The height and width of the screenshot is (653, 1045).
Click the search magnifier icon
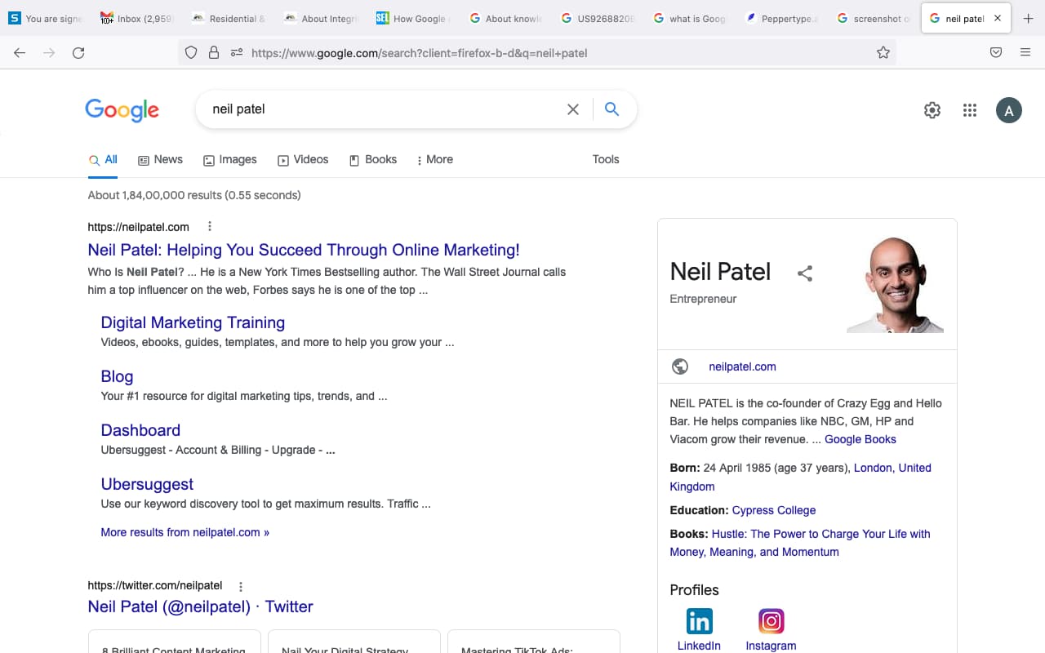[x=611, y=109]
